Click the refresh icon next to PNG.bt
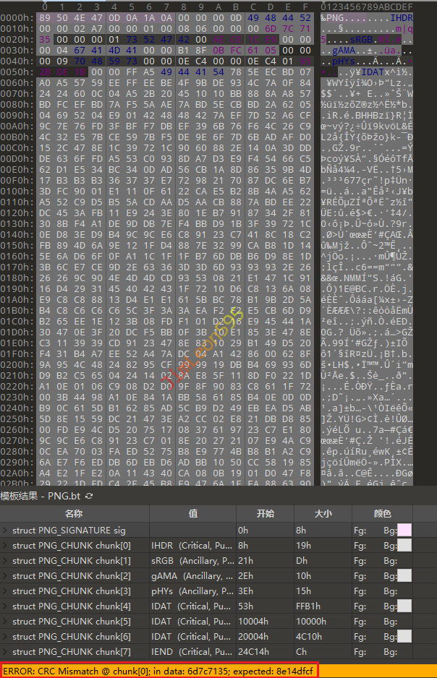 pyautogui.click(x=89, y=496)
